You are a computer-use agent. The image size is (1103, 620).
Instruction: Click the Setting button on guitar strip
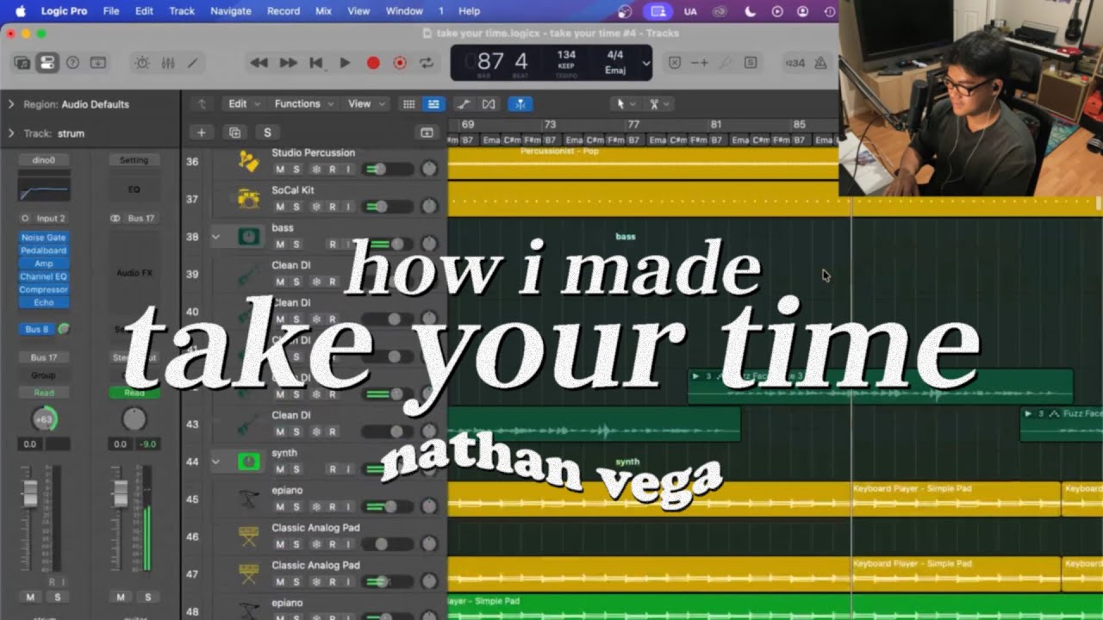(134, 160)
